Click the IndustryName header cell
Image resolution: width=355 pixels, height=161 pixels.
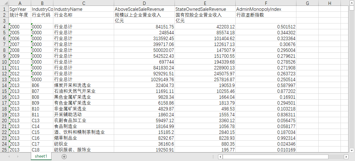[84, 9]
